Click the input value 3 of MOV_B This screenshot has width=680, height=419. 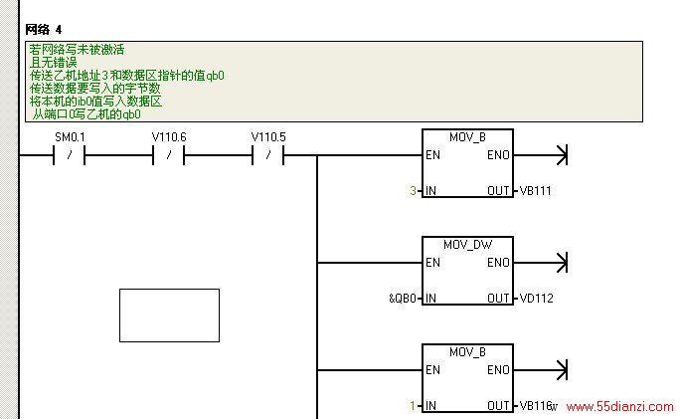point(413,191)
